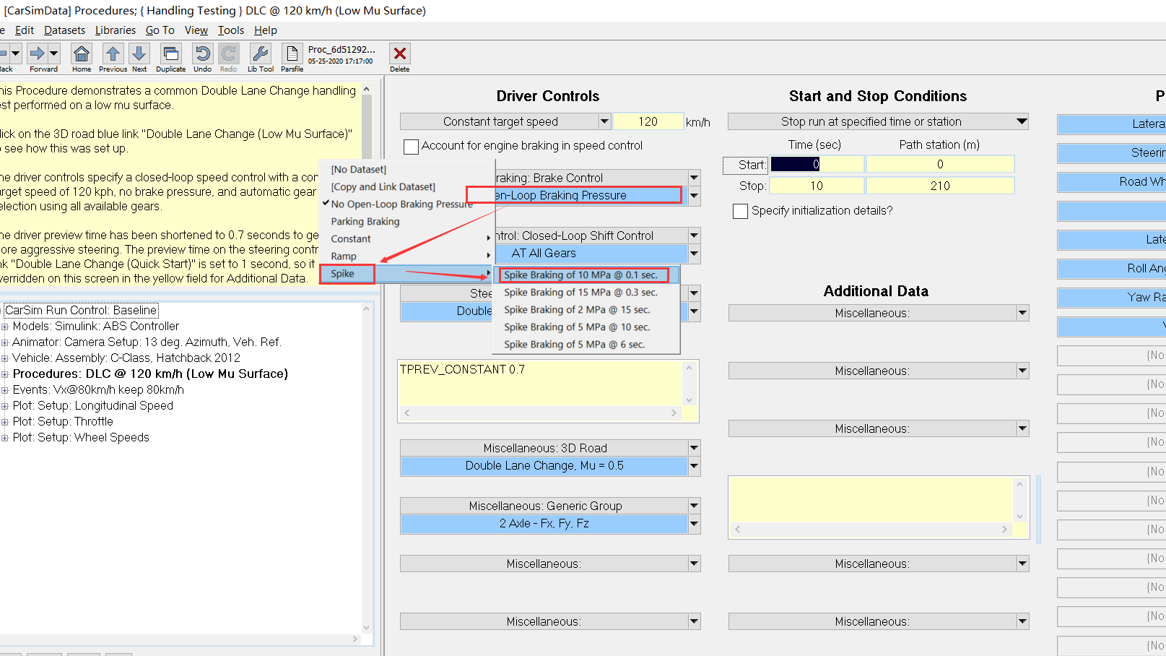Open the Libraries menu

click(x=116, y=30)
